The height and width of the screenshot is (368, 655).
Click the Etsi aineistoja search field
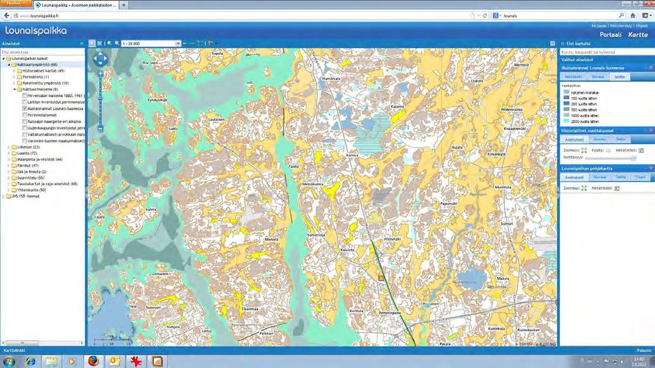pos(43,52)
